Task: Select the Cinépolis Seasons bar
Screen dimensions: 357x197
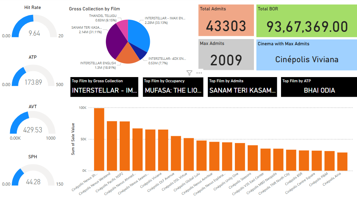Action: point(253,158)
